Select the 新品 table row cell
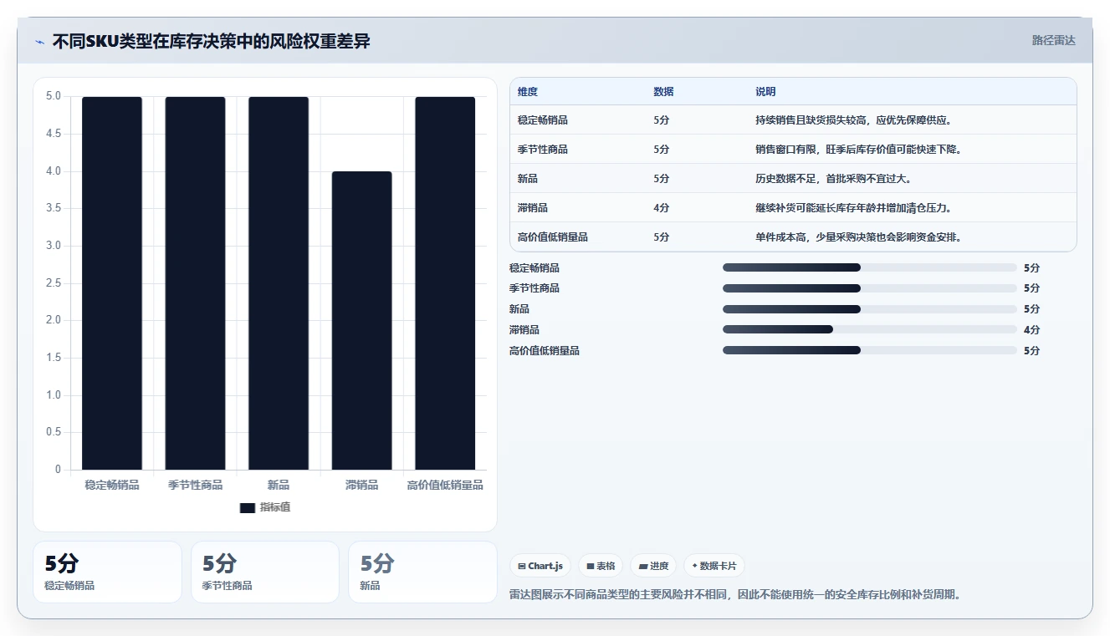Screen dimensions: 1110x636 point(528,179)
